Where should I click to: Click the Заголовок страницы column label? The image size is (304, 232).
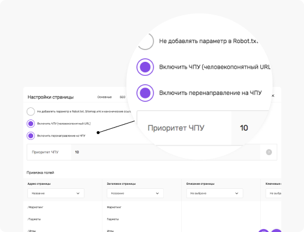tap(121, 184)
